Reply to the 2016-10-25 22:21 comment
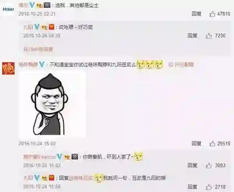Viewport: 234px width, 192px height. pos(197,14)
